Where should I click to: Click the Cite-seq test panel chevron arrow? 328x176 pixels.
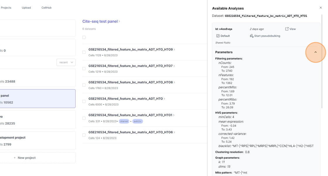click(119, 21)
